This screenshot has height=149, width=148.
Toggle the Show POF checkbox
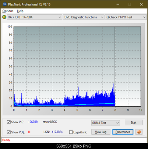coord(9,132)
